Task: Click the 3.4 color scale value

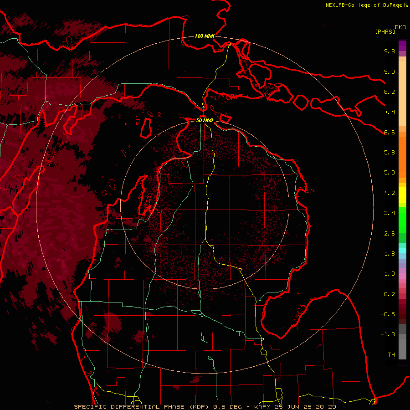Action: click(x=389, y=213)
